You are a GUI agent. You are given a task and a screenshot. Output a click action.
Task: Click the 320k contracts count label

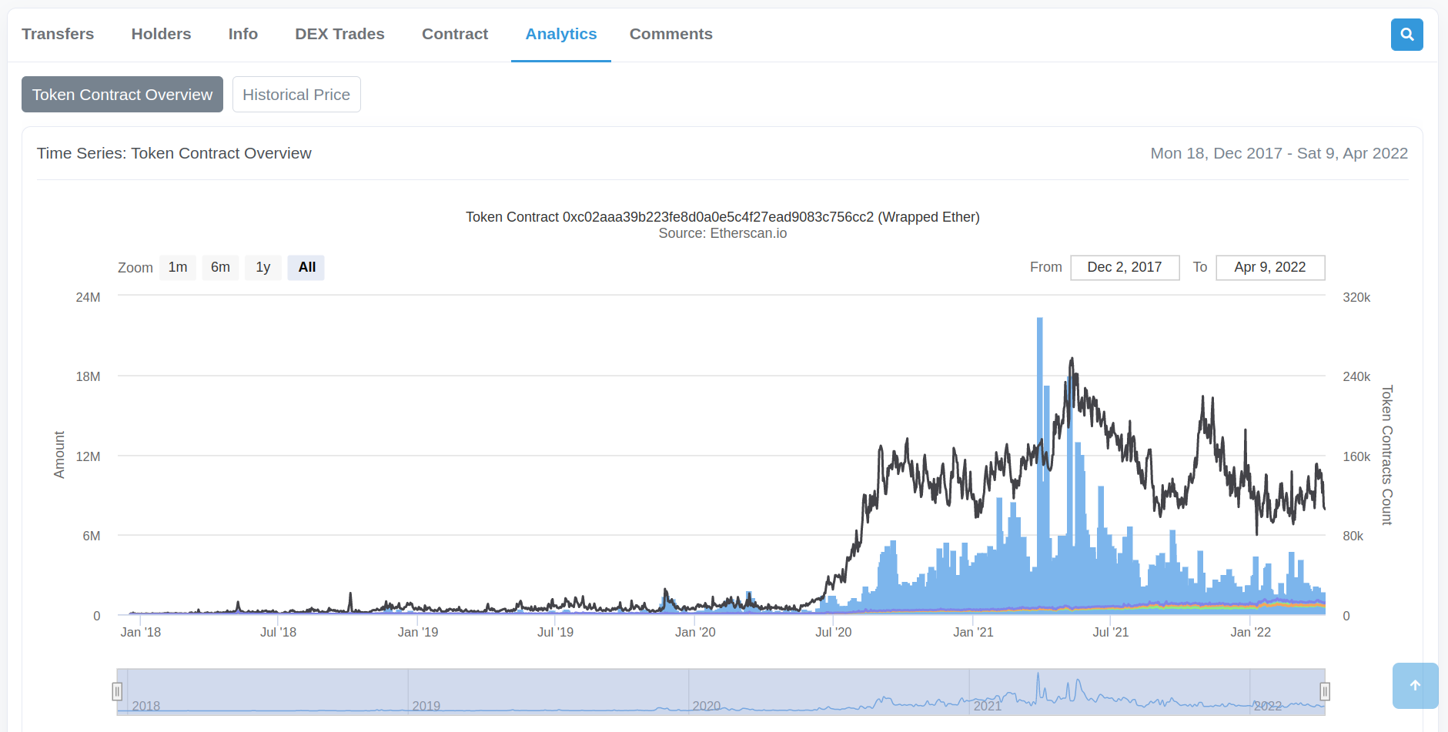click(x=1356, y=297)
